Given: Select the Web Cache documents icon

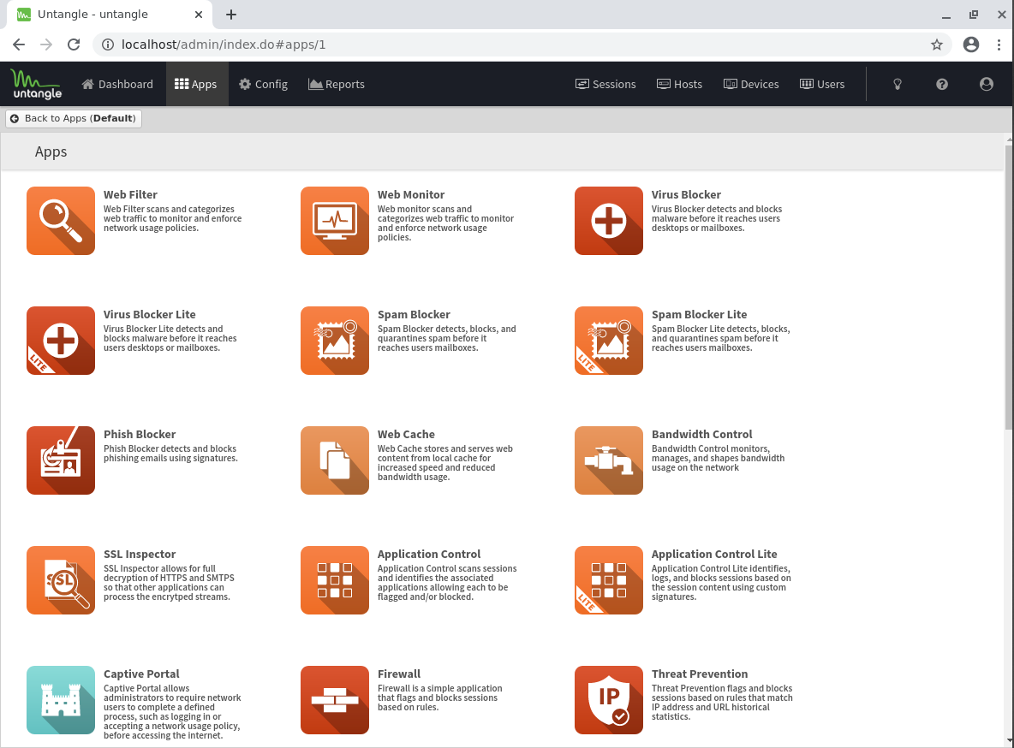Looking at the screenshot, I should coord(335,460).
